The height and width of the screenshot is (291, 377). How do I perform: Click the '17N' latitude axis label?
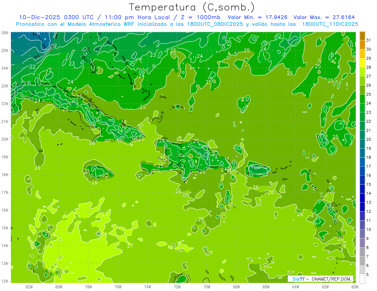click(4, 192)
